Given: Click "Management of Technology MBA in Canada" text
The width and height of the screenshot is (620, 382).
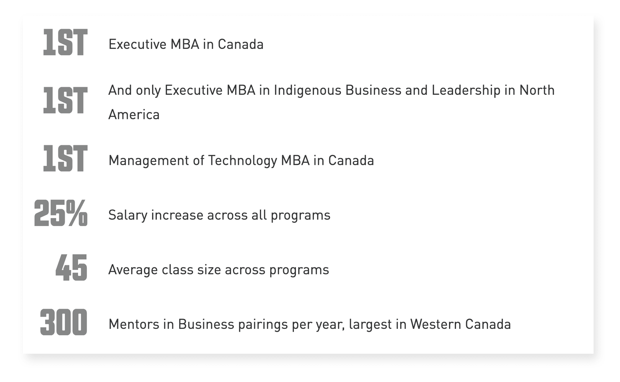Looking at the screenshot, I should point(241,161).
